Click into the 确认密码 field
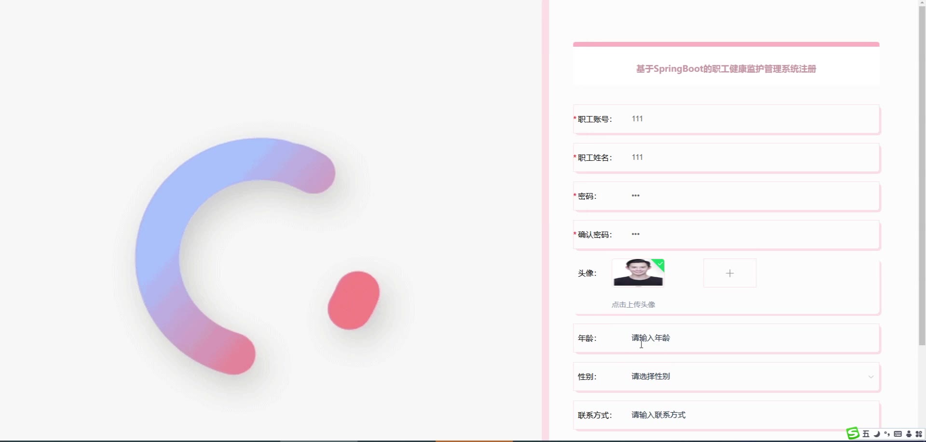Viewport: 926px width, 442px height. (752, 234)
